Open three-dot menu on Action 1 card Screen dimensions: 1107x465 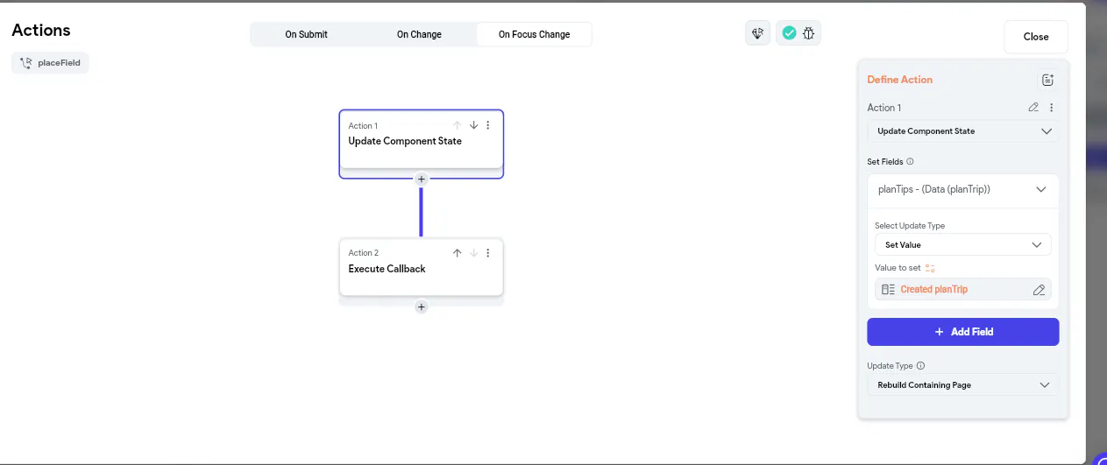click(488, 125)
